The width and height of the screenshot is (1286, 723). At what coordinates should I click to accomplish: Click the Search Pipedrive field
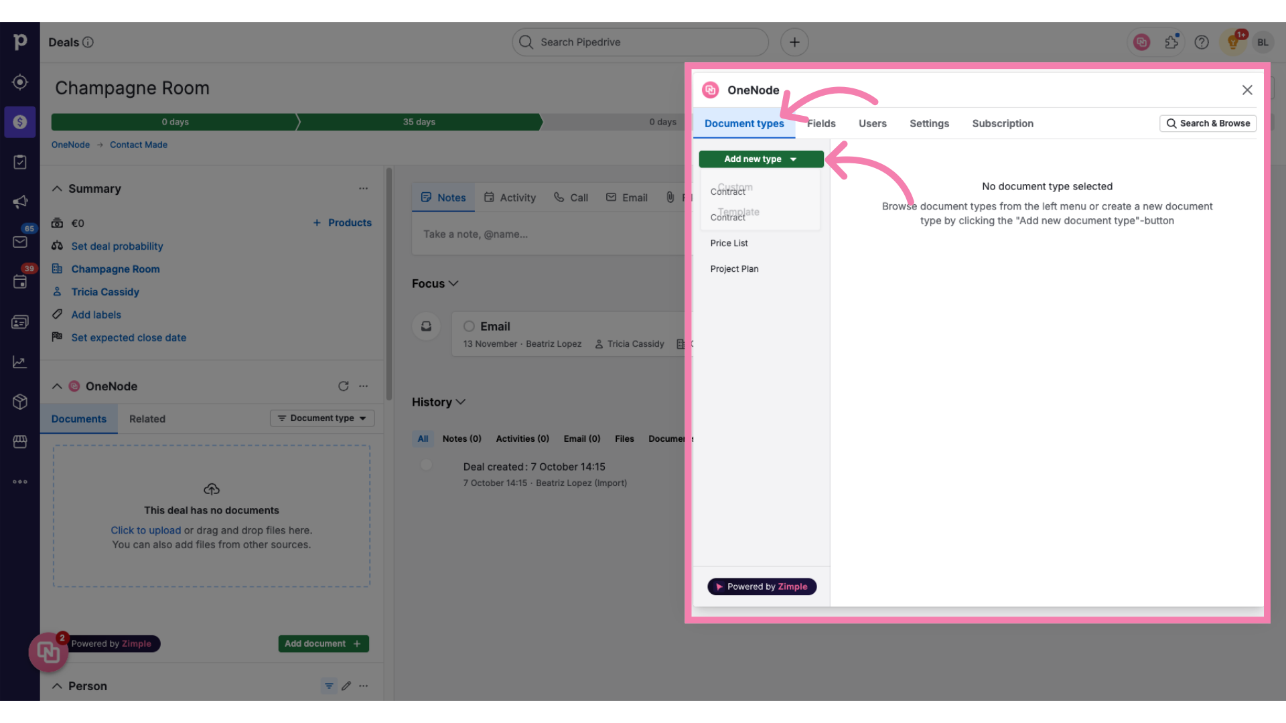pos(640,42)
